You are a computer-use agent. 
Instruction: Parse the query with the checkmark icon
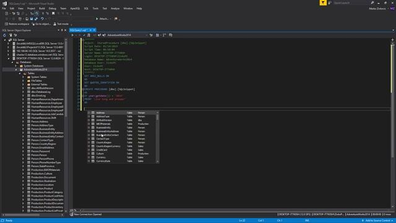click(84, 35)
